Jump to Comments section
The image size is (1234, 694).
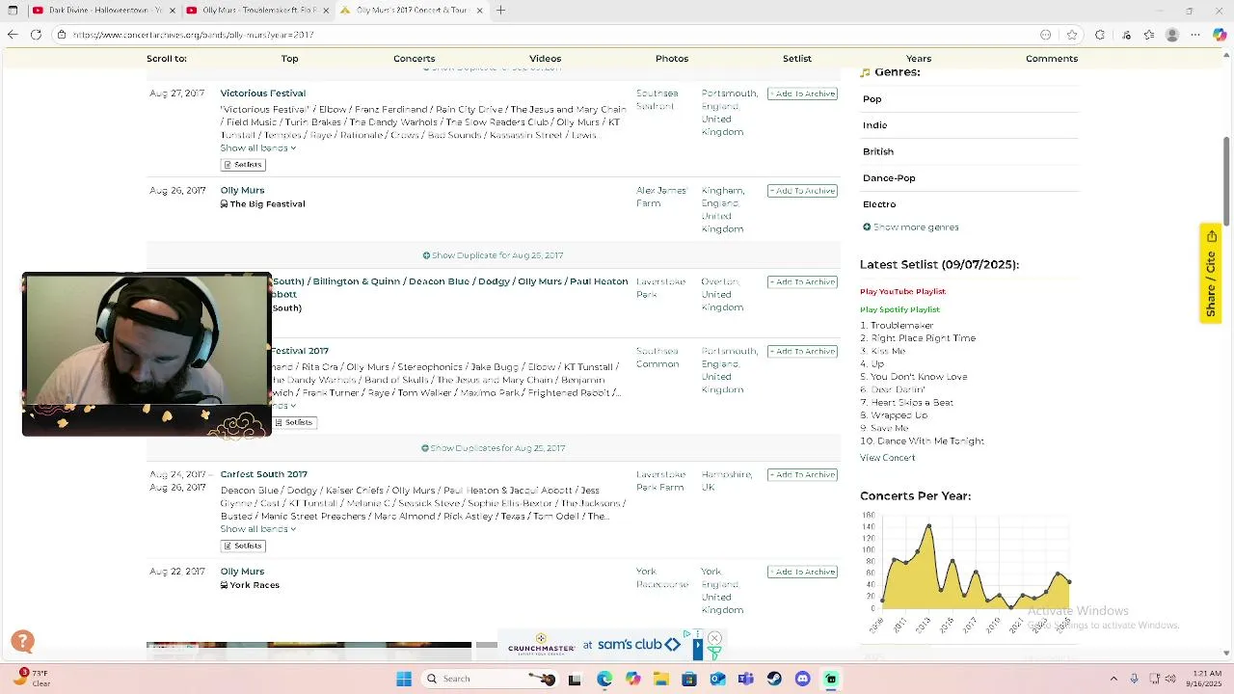(x=1052, y=59)
